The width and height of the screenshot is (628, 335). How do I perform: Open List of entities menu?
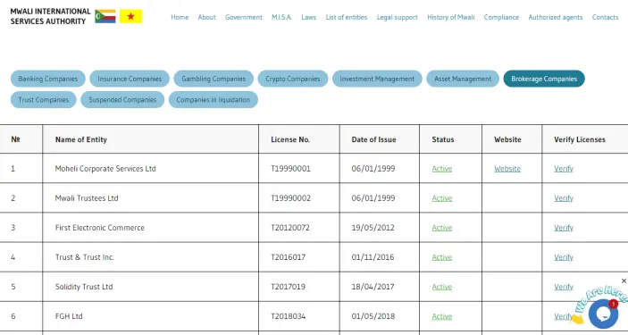click(347, 17)
